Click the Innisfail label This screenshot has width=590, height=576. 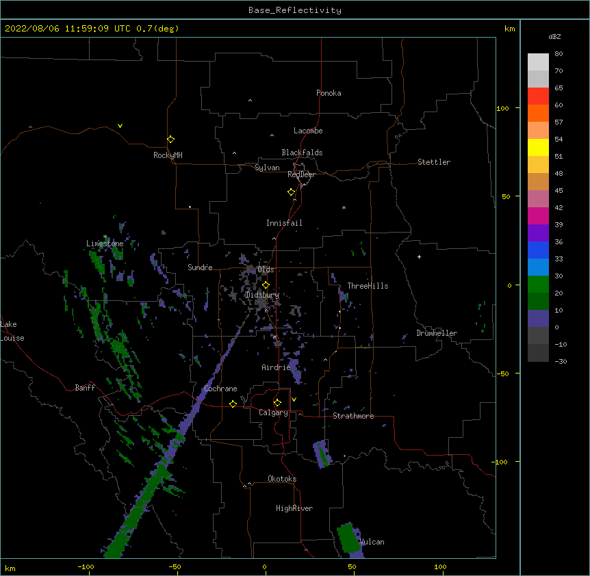(284, 223)
